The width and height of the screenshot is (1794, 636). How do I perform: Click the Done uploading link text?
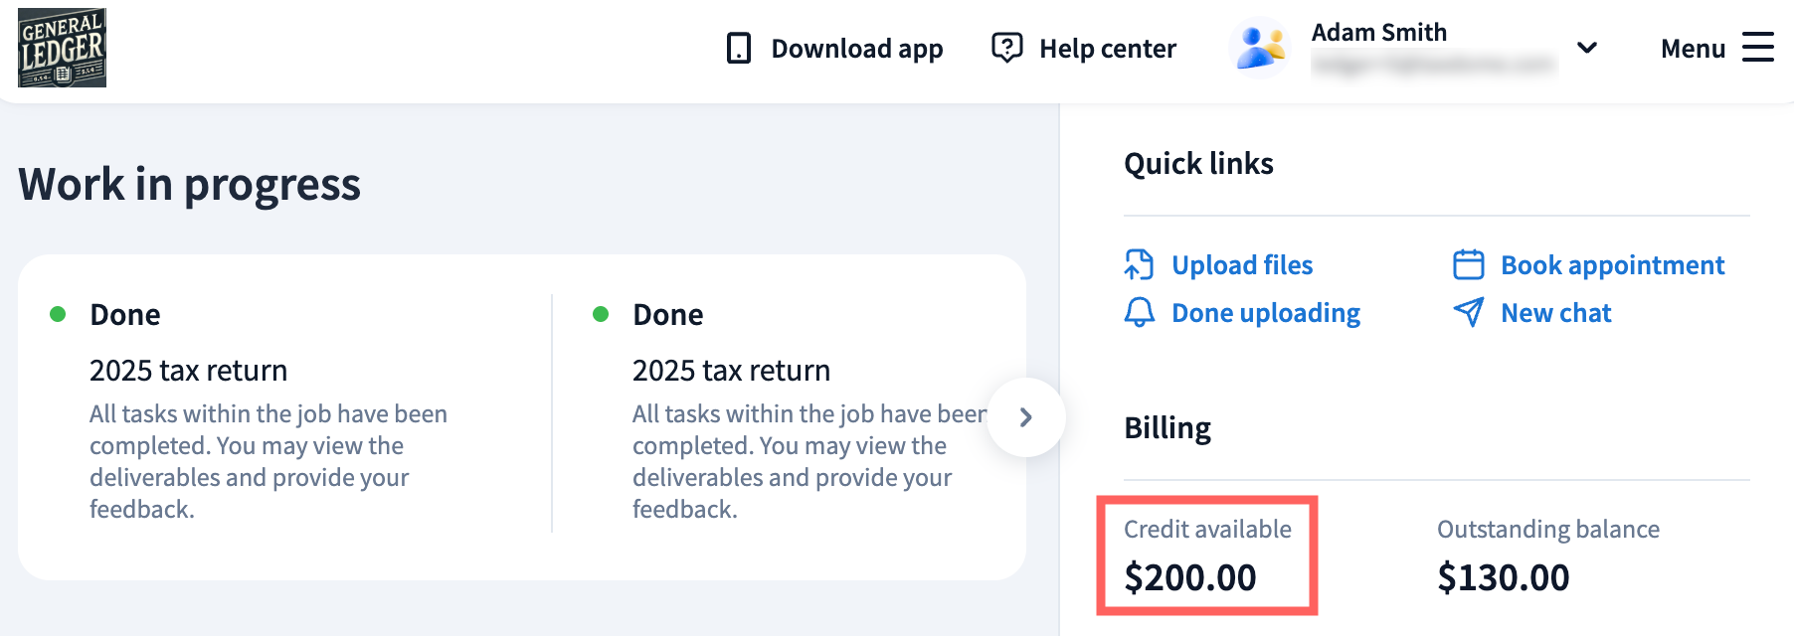coord(1265,313)
